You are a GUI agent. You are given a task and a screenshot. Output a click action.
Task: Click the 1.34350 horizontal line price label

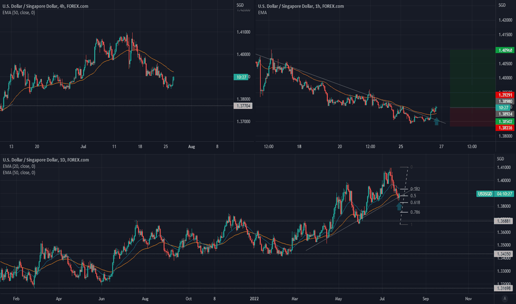click(503, 254)
